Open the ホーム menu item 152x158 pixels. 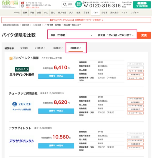(x=17, y=13)
